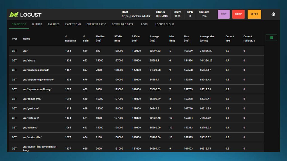Click the Name column header
287x161 pixels.
[27, 39]
